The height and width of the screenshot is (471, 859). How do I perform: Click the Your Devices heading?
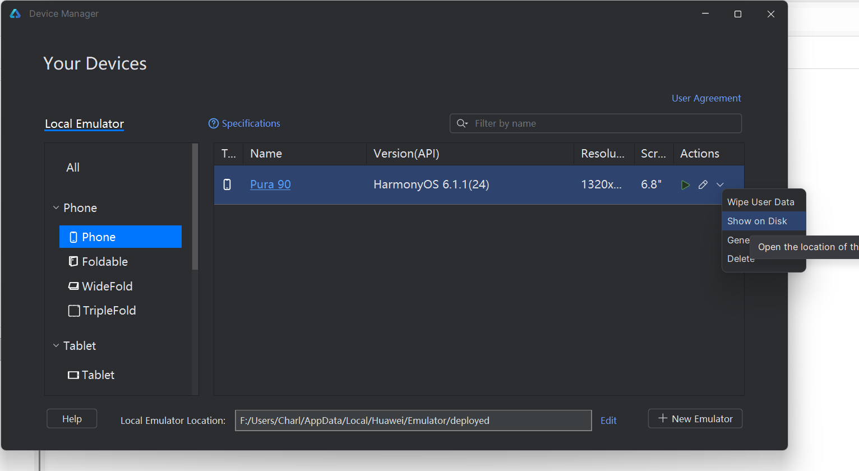95,63
